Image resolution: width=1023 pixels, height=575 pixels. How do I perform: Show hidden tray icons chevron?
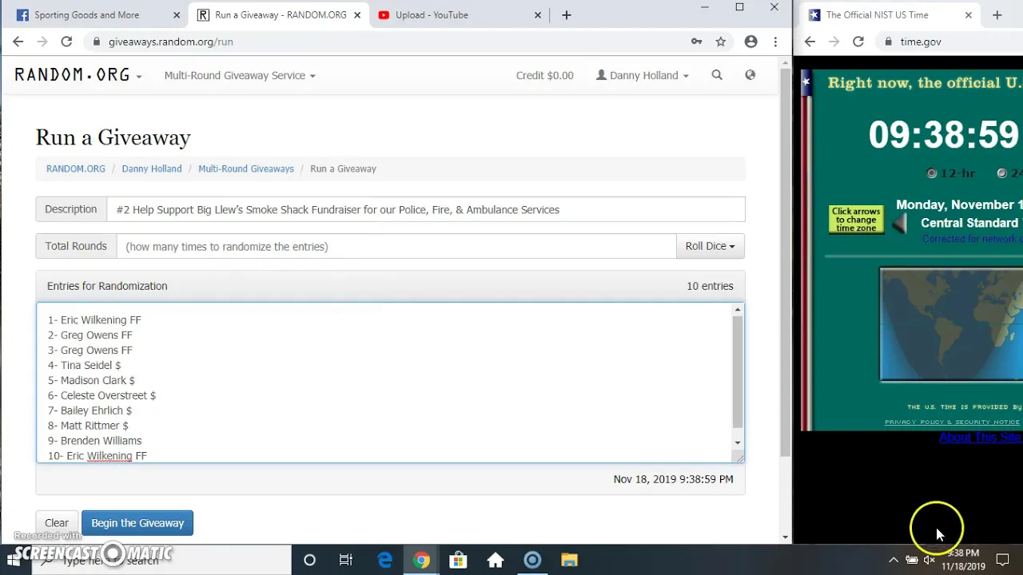click(x=894, y=560)
